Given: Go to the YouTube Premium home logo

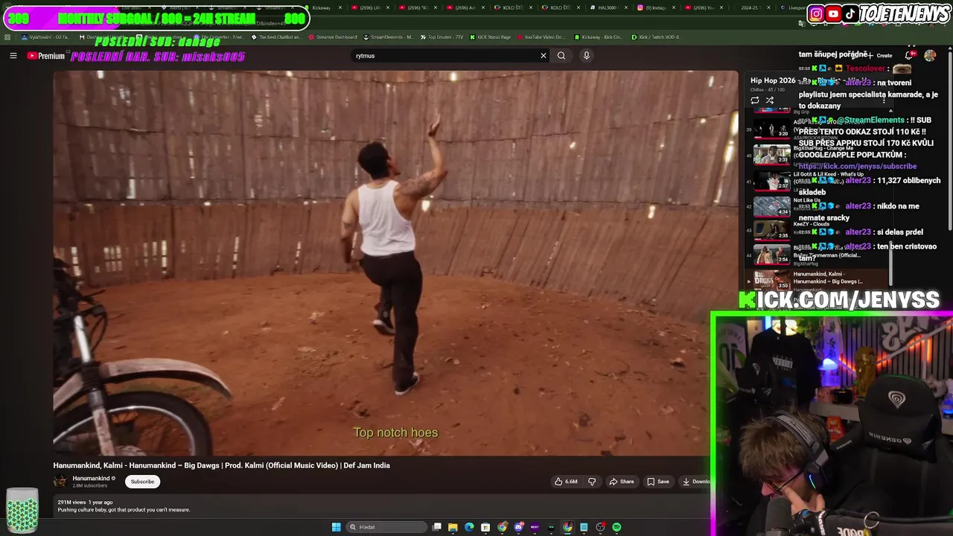Looking at the screenshot, I should (46, 56).
